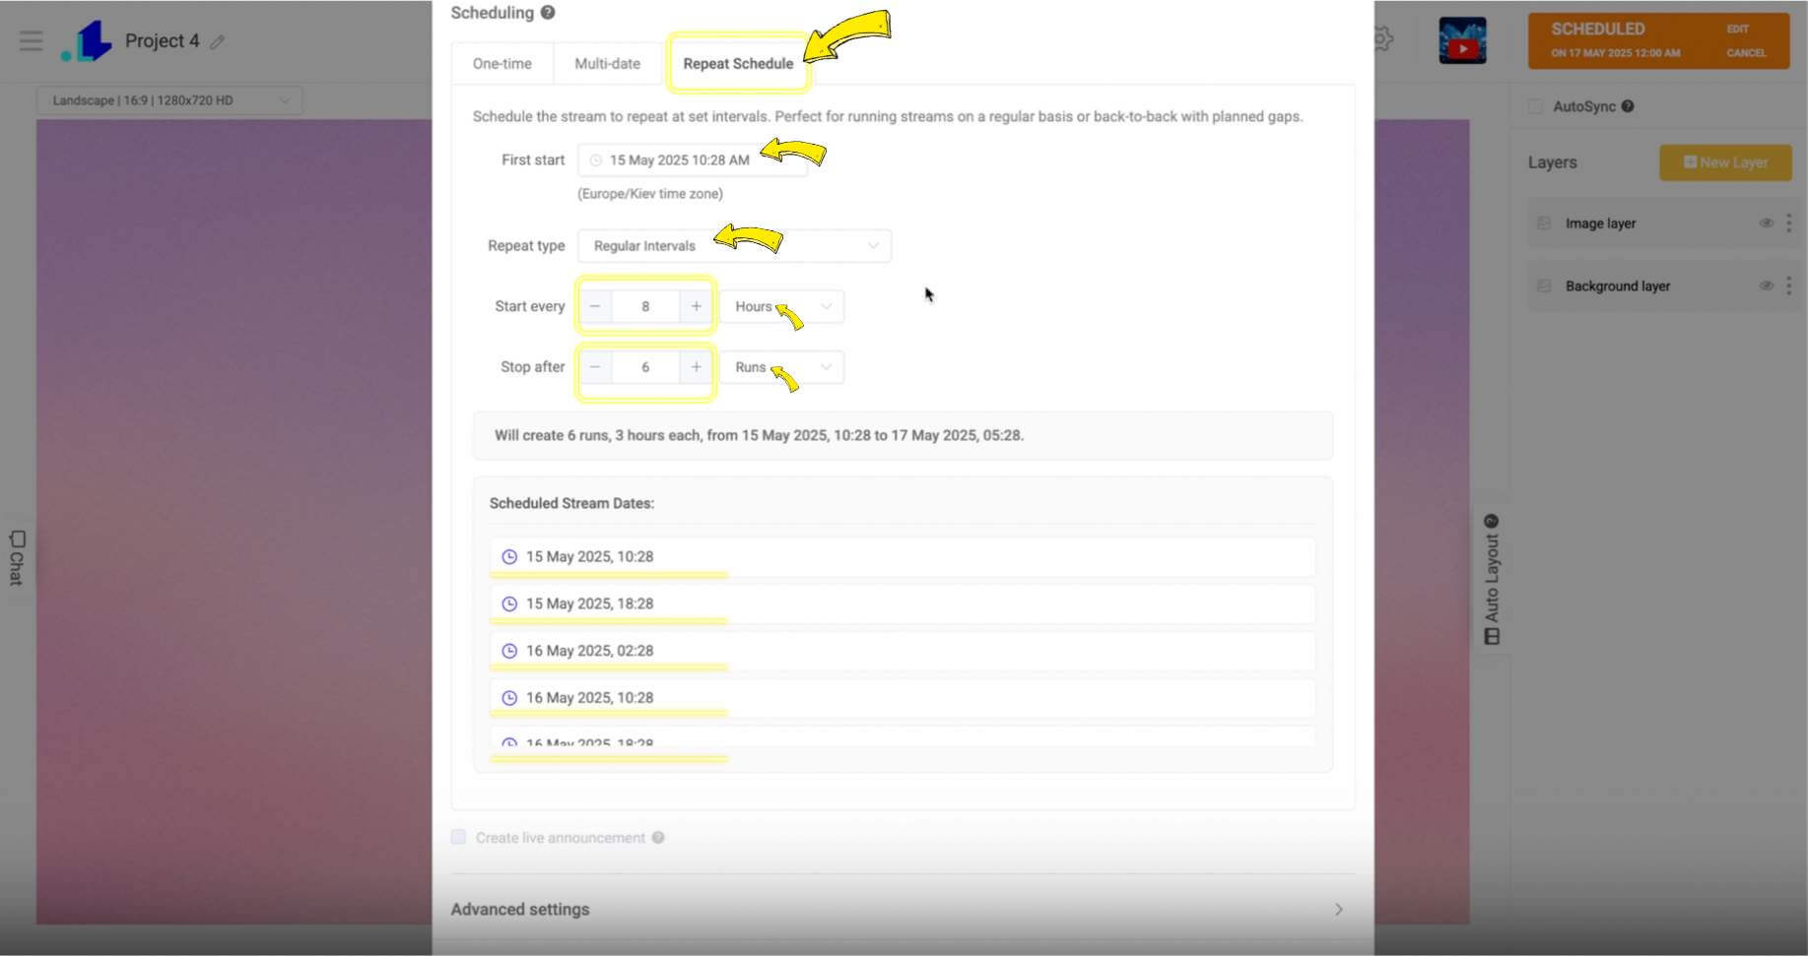
Task: Click the clock icon in First start field
Action: click(595, 160)
